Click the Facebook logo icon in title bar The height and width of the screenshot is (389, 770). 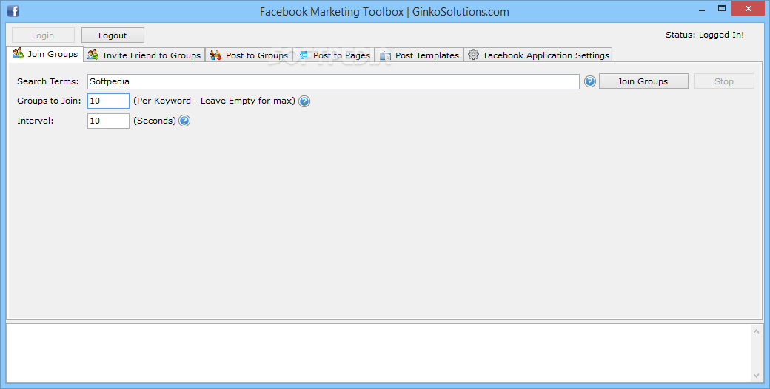click(x=13, y=11)
